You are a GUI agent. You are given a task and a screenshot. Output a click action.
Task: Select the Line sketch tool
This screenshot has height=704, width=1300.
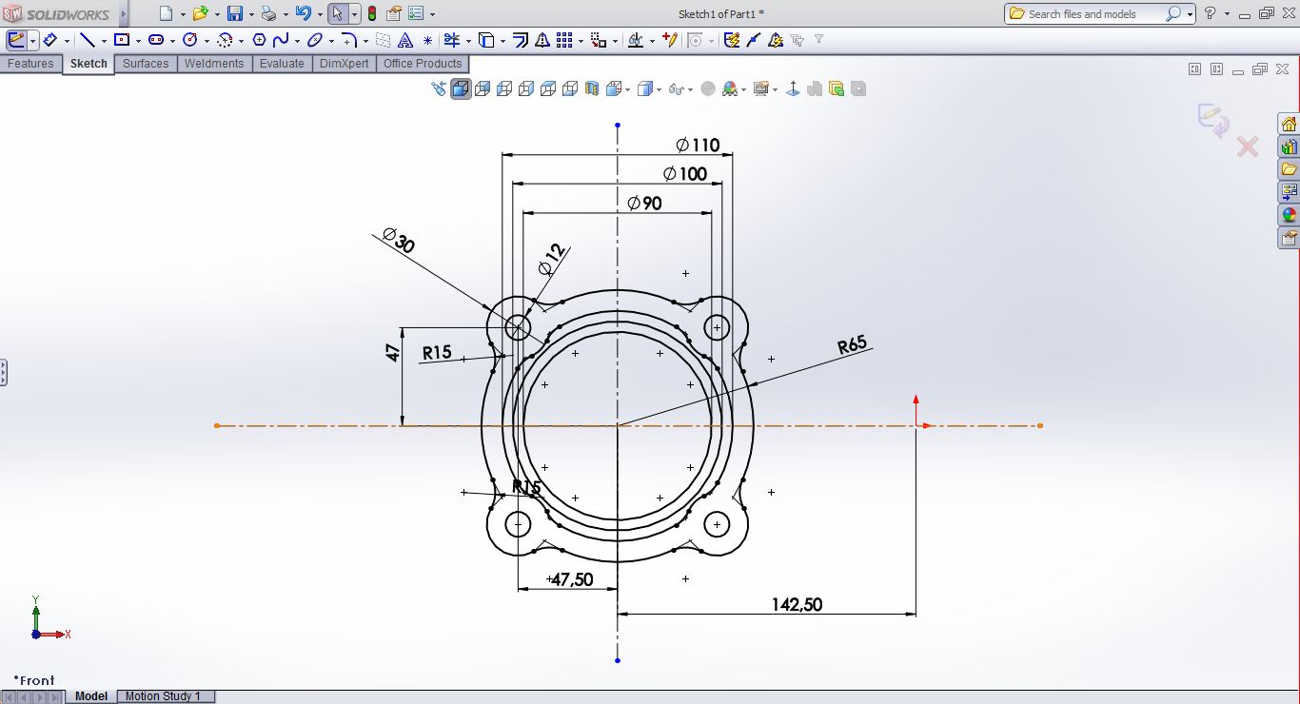[89, 39]
